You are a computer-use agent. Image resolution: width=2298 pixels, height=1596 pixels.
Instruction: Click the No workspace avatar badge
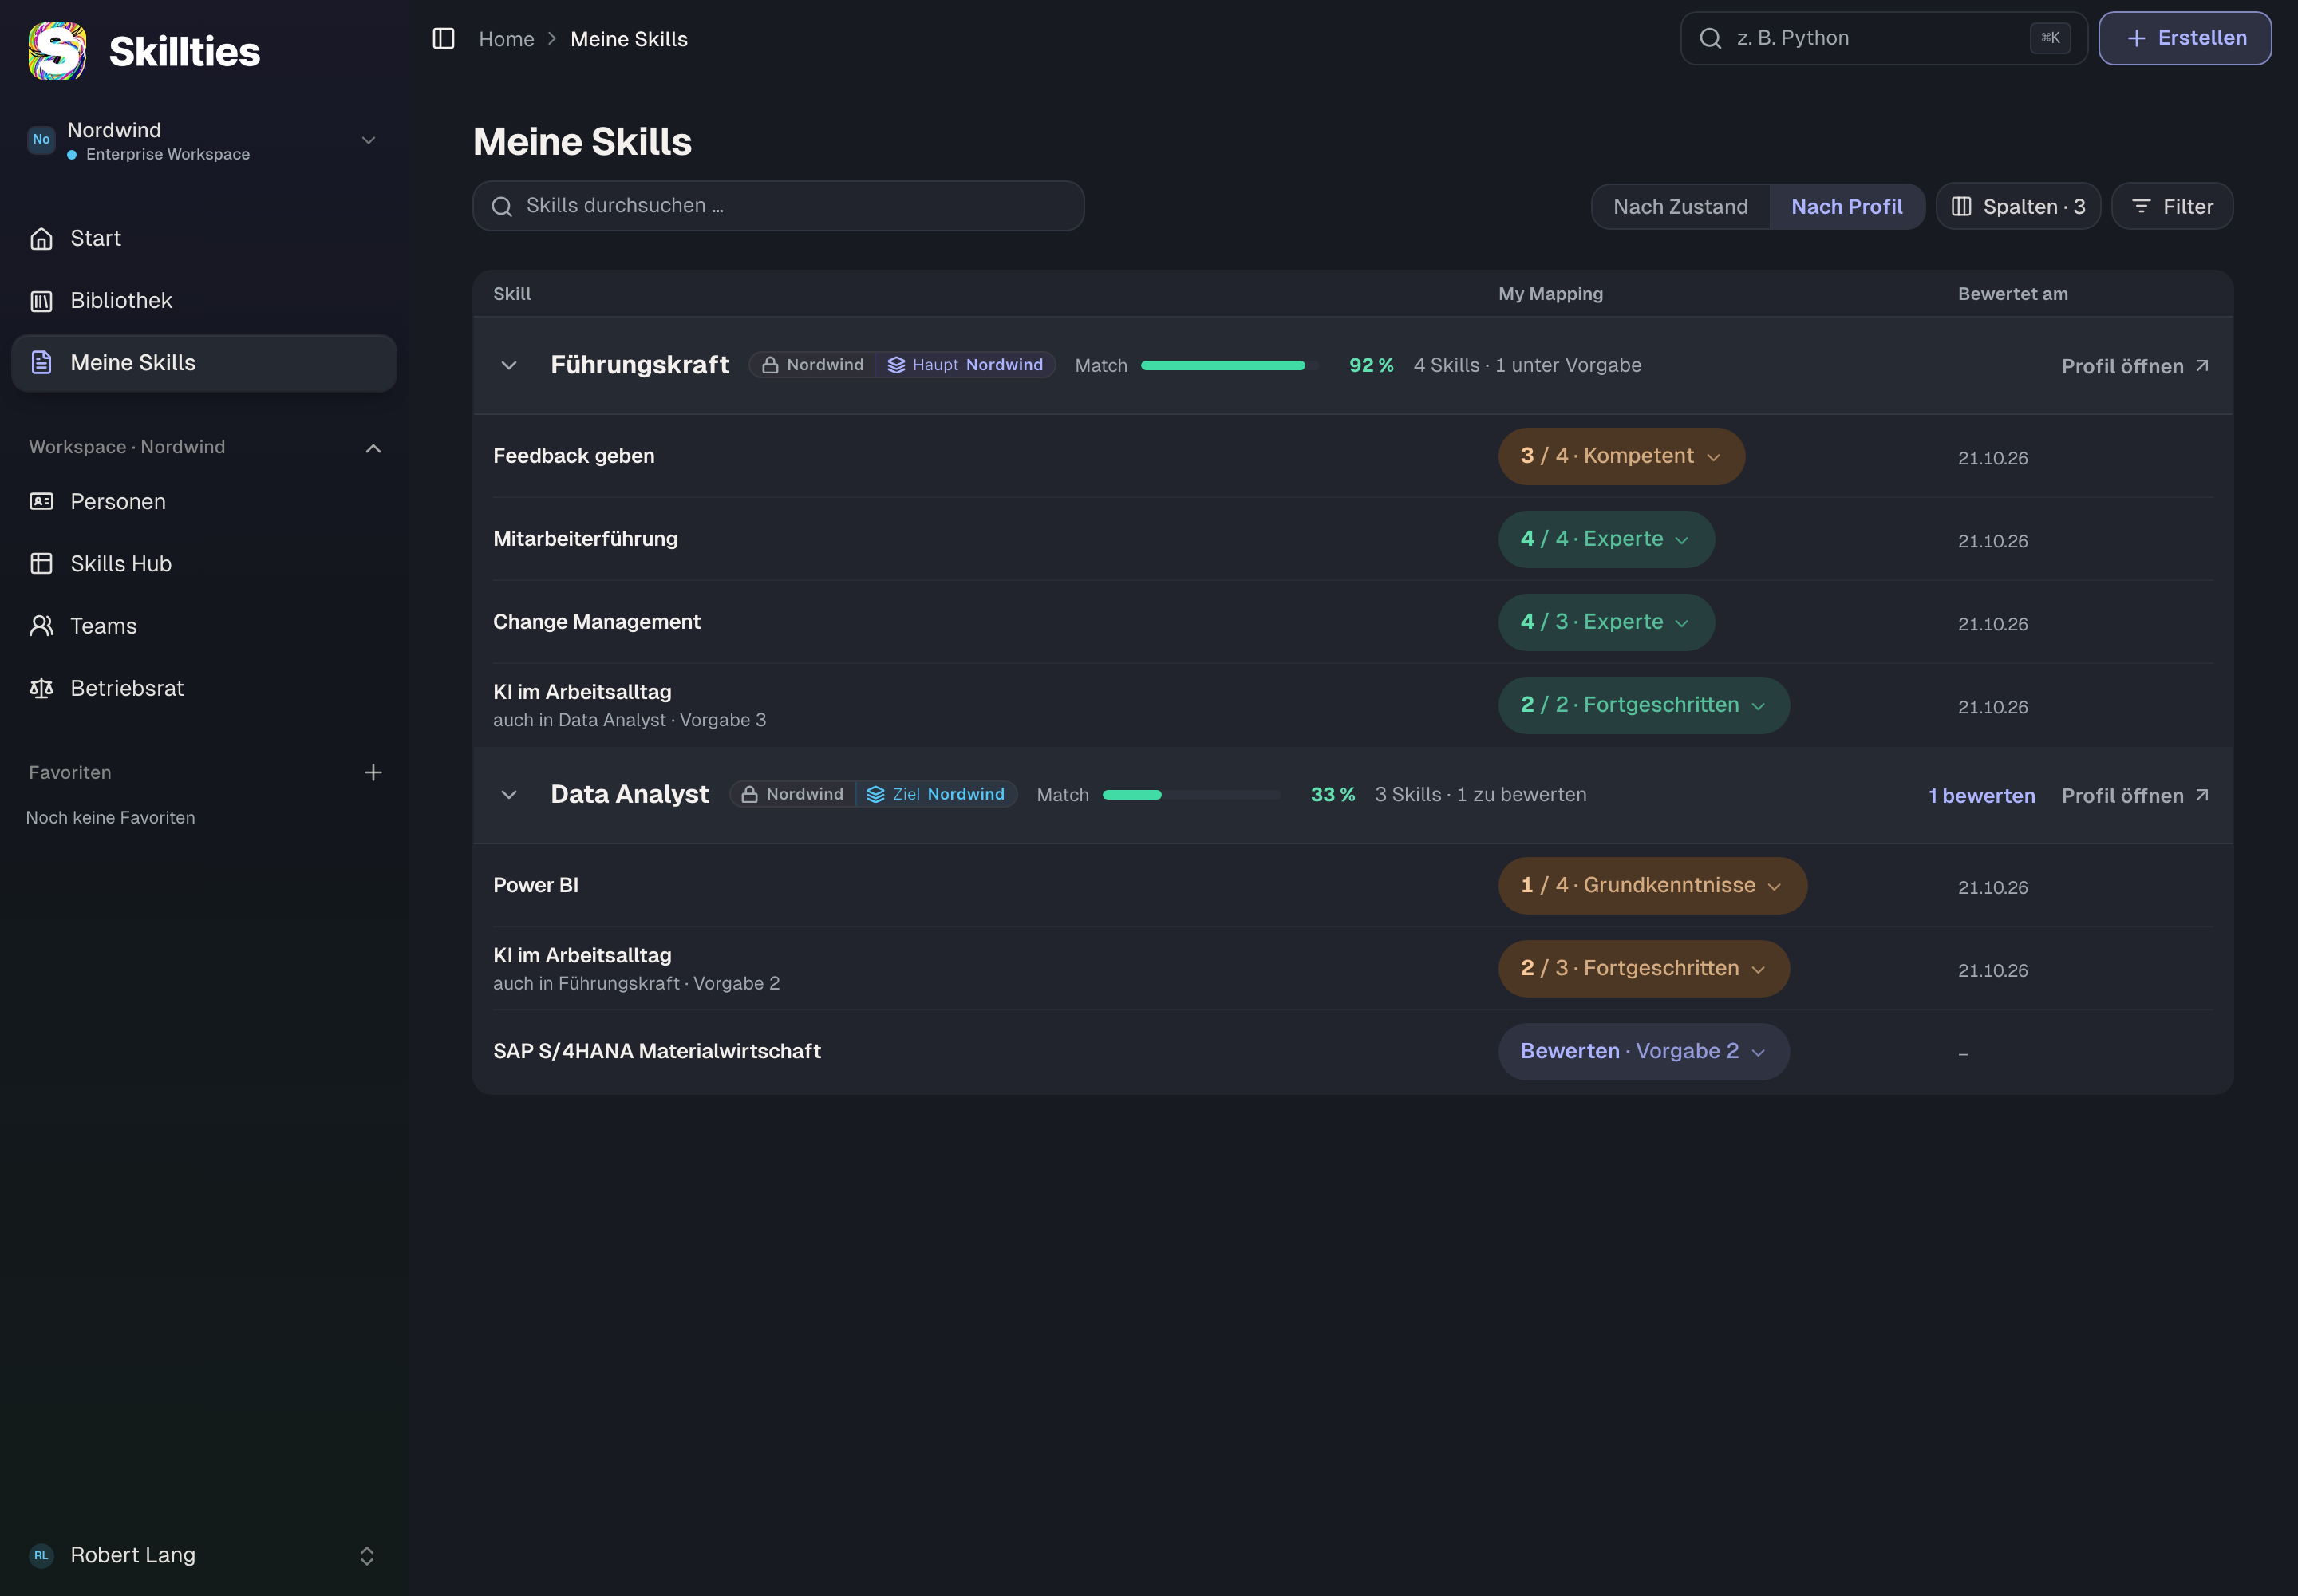(x=41, y=139)
